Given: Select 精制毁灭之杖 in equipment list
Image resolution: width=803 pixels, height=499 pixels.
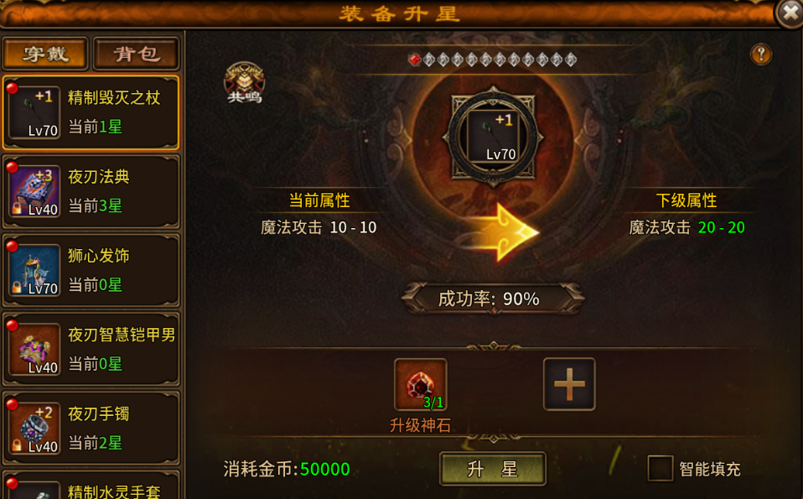Looking at the screenshot, I should [x=91, y=112].
